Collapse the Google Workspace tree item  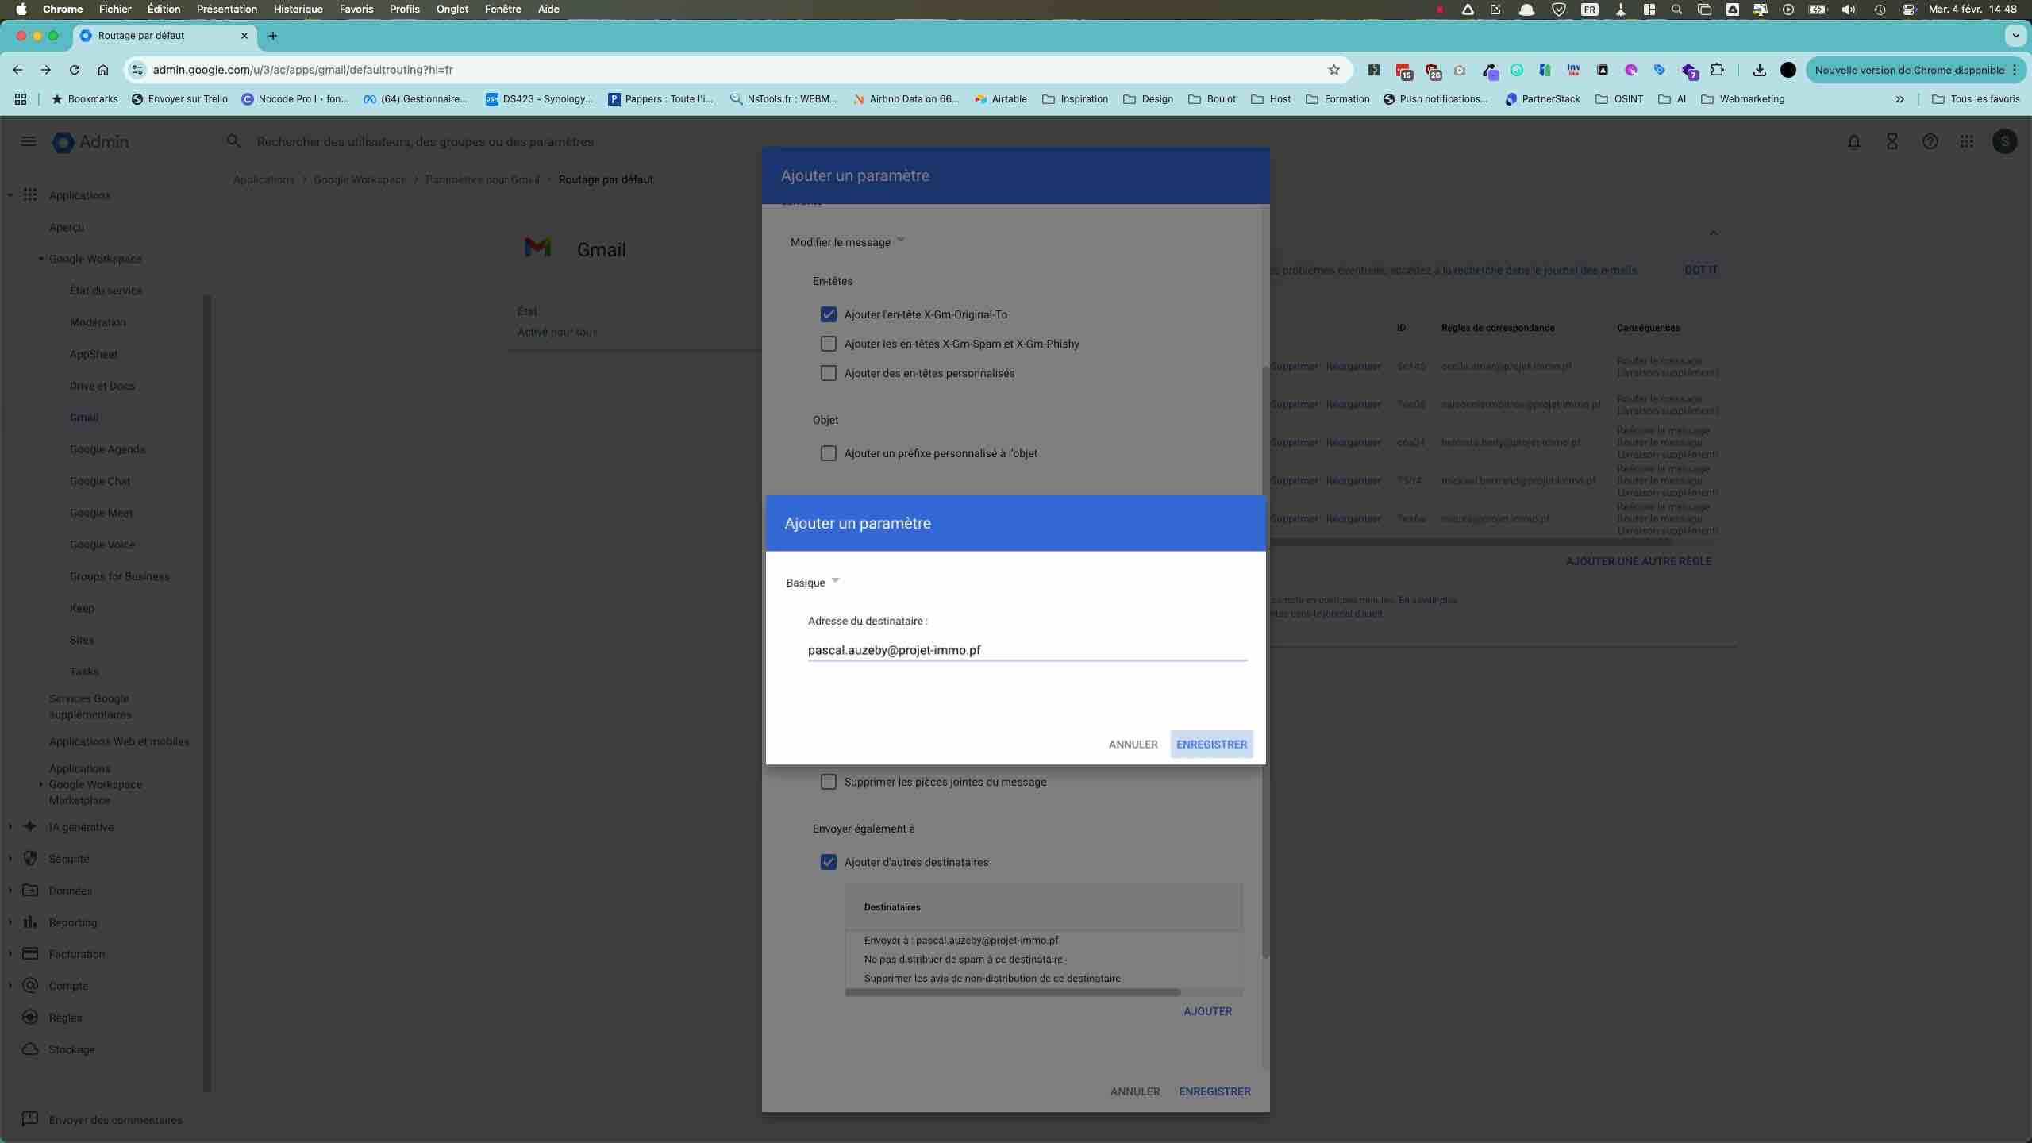tap(41, 259)
